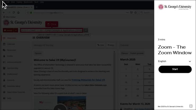196x110 pixels.
Task: Open the Tools menu in the browser
Action: (x=36, y=2)
